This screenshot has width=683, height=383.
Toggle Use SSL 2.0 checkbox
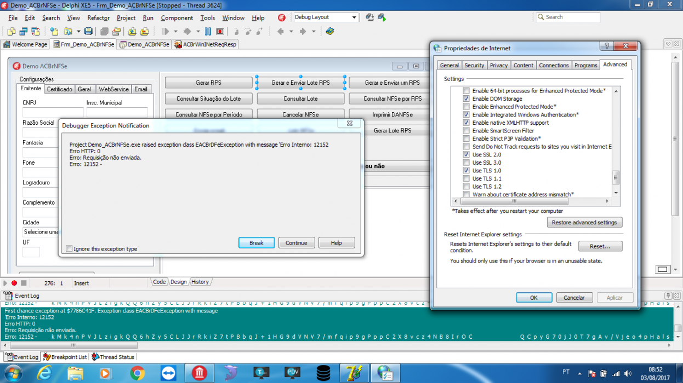coord(466,155)
